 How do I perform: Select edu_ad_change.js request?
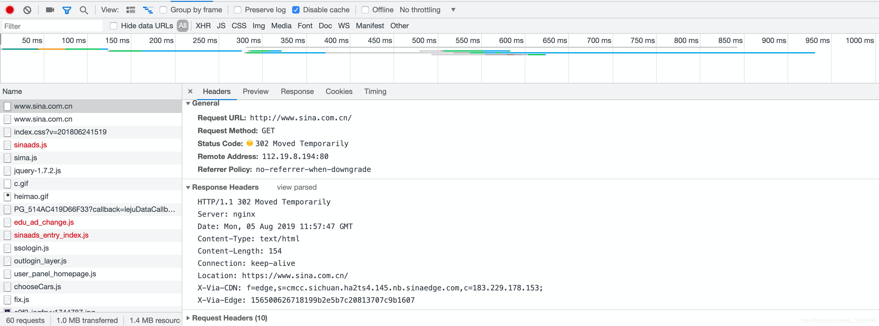click(91, 223)
